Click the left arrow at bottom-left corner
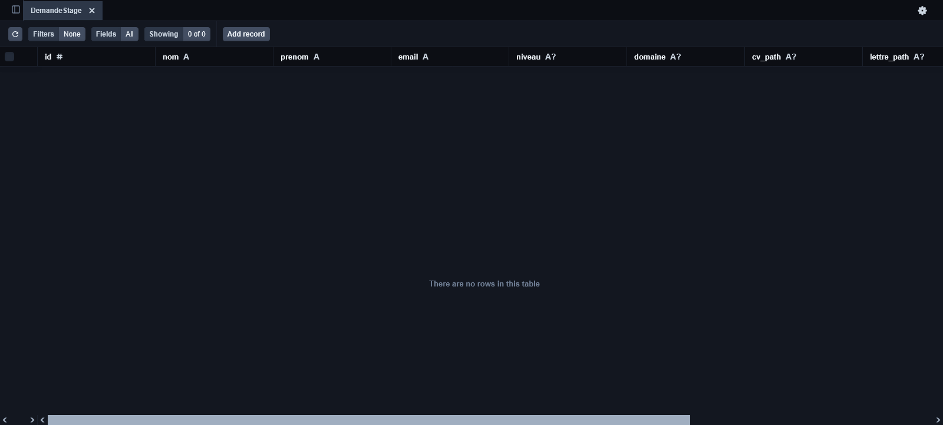Screen dimensions: 943x425 point(5,420)
